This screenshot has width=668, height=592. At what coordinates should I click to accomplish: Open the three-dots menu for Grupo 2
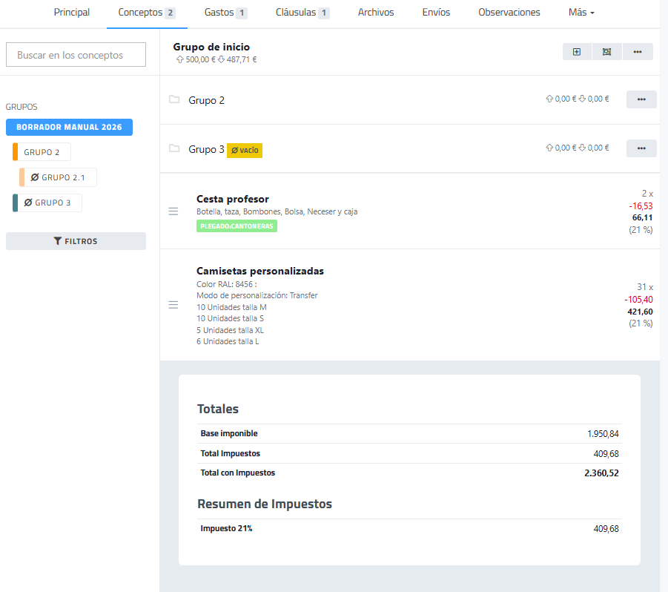(x=641, y=99)
